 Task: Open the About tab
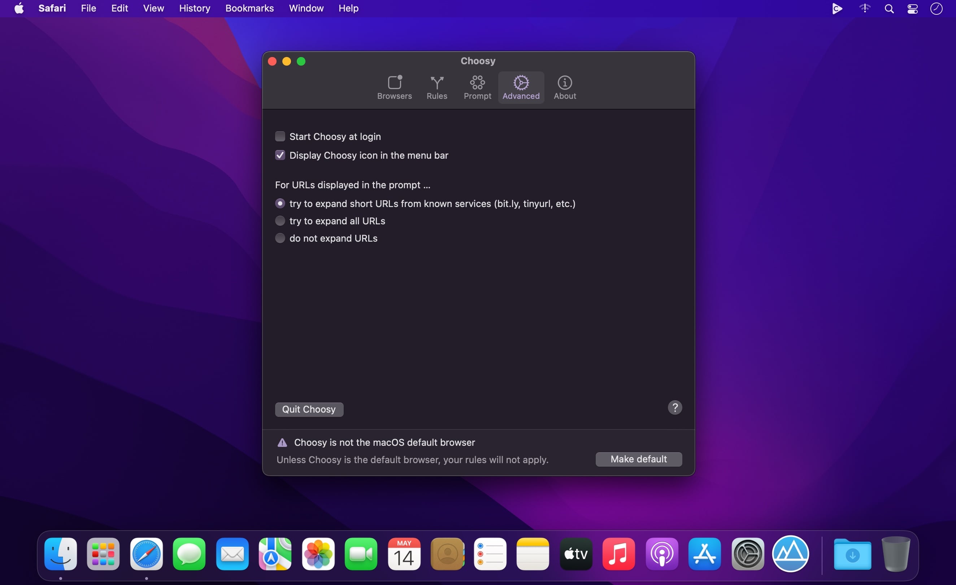coord(565,88)
